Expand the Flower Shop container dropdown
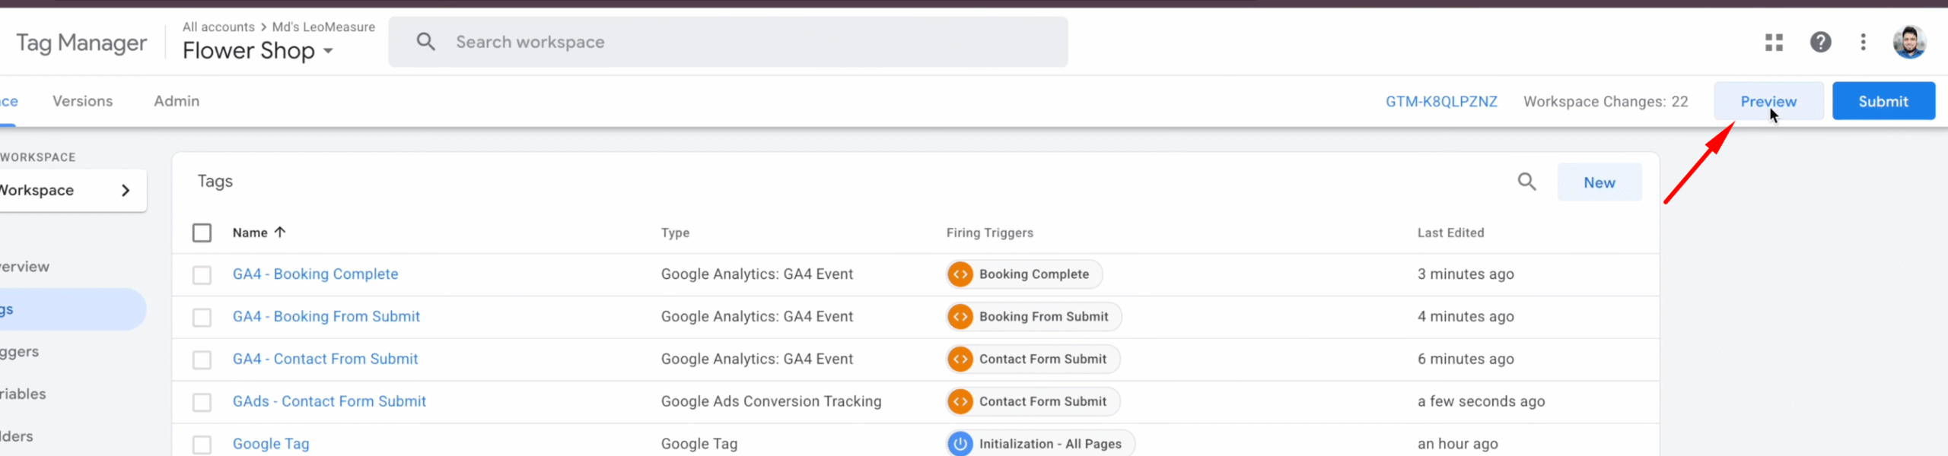Image resolution: width=1948 pixels, height=456 pixels. pos(328,51)
